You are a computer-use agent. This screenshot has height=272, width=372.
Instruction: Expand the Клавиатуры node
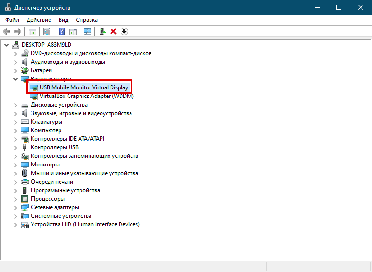15,122
